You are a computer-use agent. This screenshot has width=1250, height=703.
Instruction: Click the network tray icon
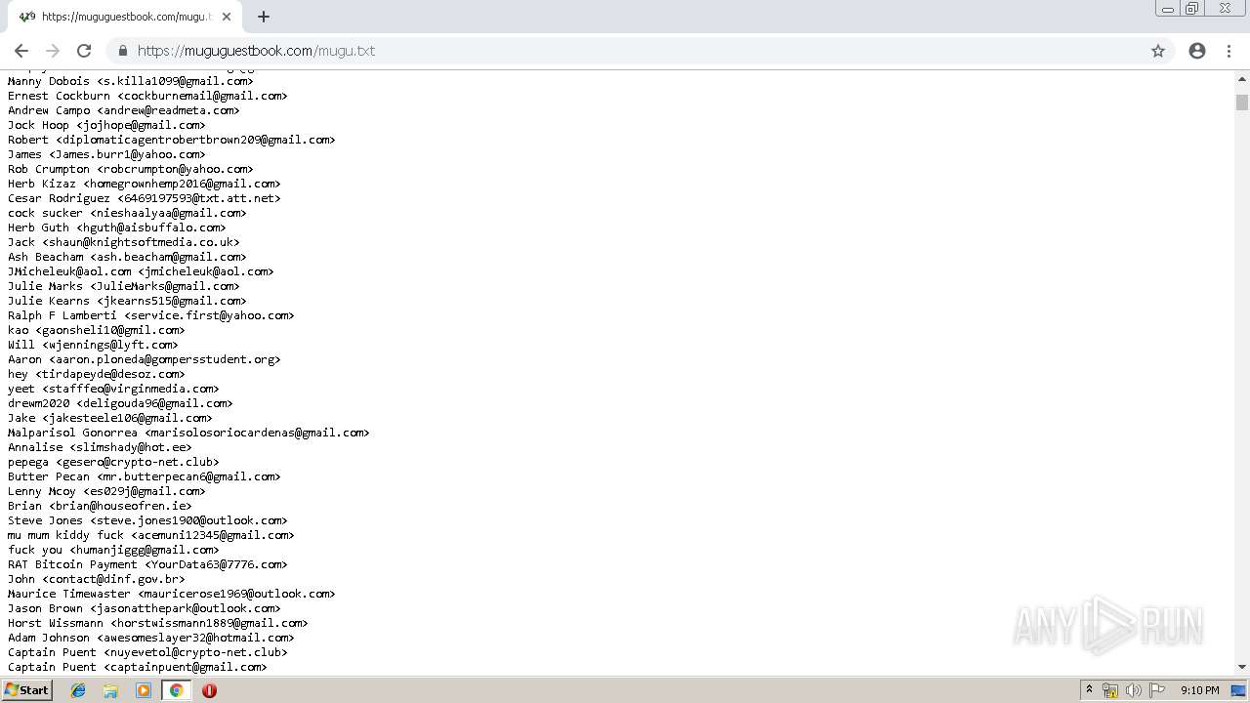[1110, 690]
